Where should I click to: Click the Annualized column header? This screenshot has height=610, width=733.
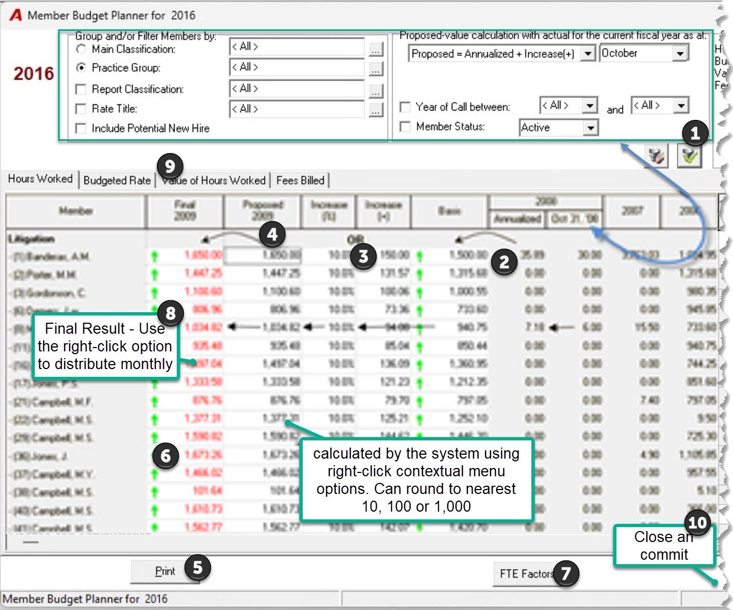pos(518,219)
